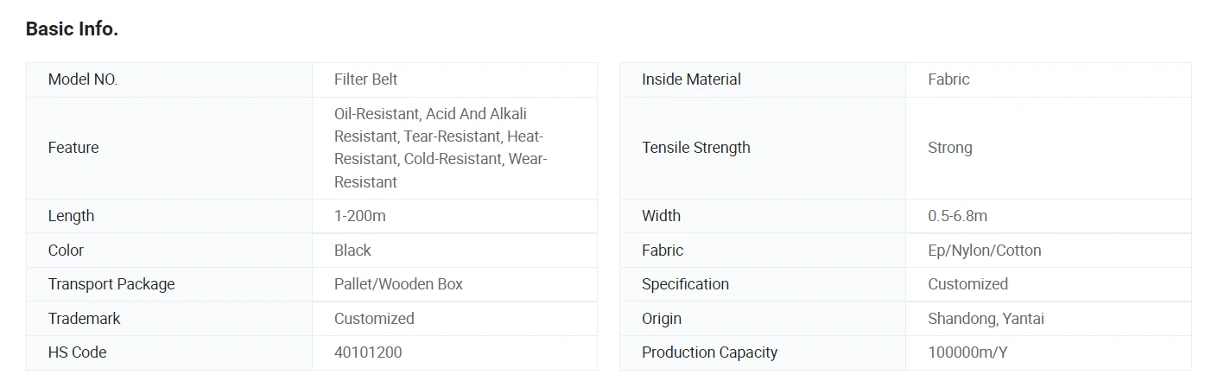Screen dimensions: 1205x381
Task: Select the Specification label cell
Action: coord(763,284)
